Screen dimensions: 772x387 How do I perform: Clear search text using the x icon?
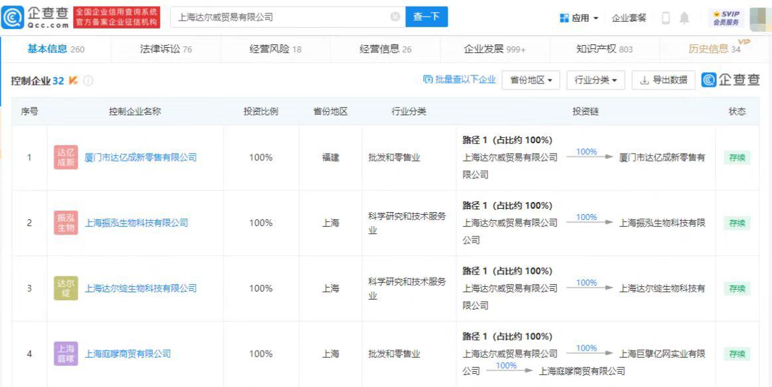coord(396,17)
